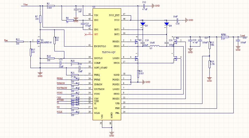Image resolution: width=249 pixels, height=138 pixels.
Task: Click diode D5 symbol
Action: [143, 24]
